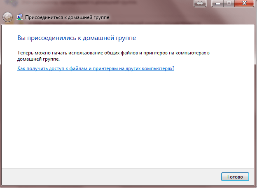The width and height of the screenshot is (257, 188).
Task: Maximize the HomeGroup wizard window
Action: coord(229,3)
